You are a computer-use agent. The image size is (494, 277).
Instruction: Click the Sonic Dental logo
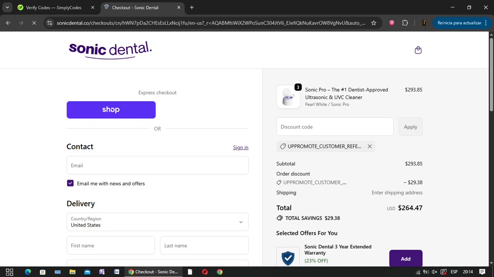tap(110, 50)
